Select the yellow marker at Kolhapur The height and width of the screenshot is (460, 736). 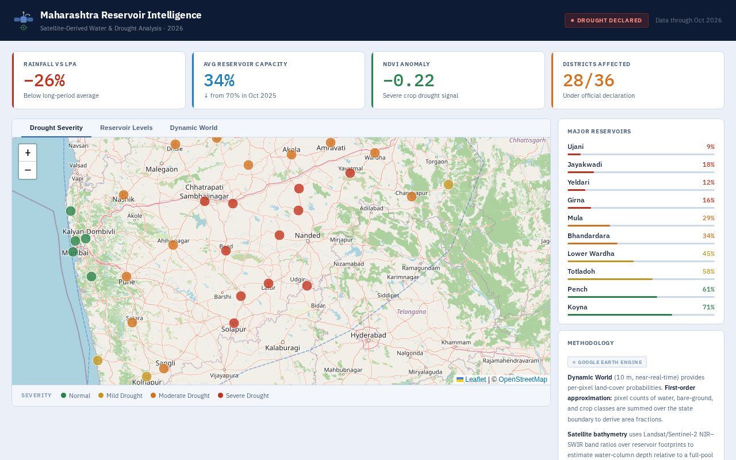pos(147,377)
